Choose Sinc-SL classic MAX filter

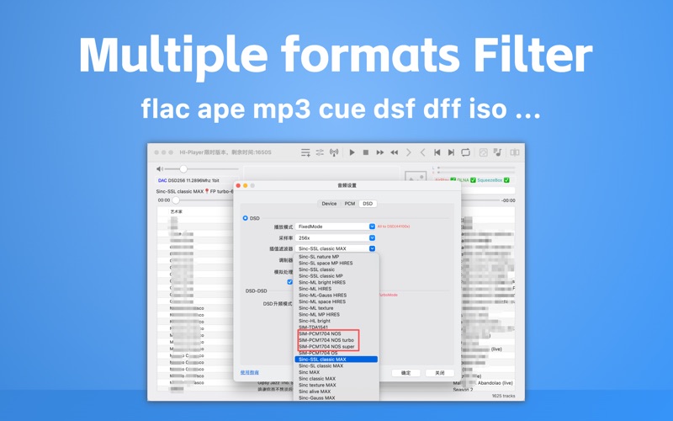click(x=321, y=365)
